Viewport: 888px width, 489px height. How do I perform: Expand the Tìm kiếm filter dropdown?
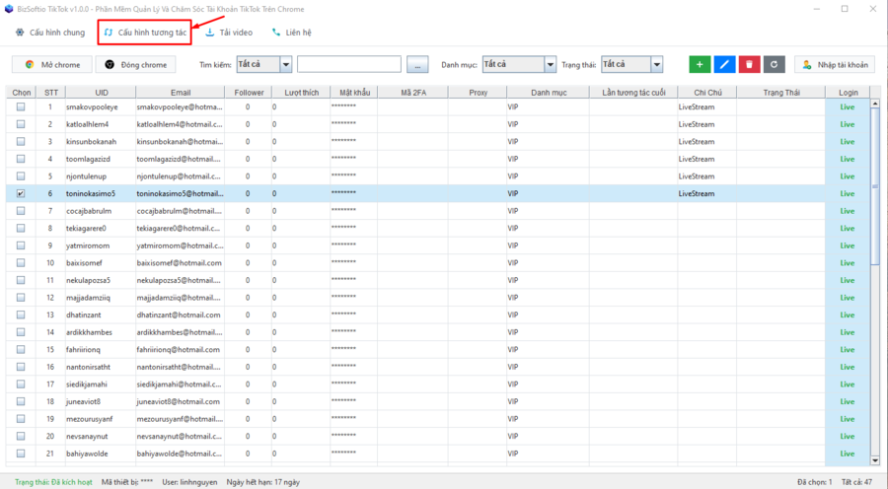tap(285, 64)
